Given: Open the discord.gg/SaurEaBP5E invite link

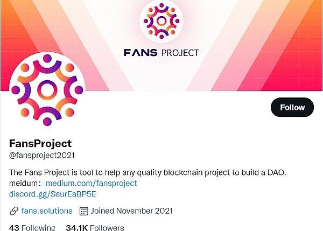Looking at the screenshot, I should [53, 194].
